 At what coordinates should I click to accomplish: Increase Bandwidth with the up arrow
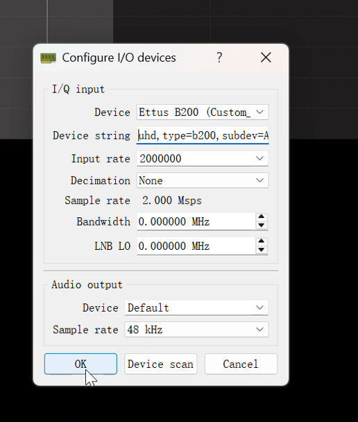261,217
